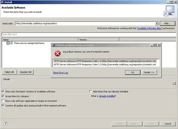Check the 'There are no categorized items' checkbox

8,43
